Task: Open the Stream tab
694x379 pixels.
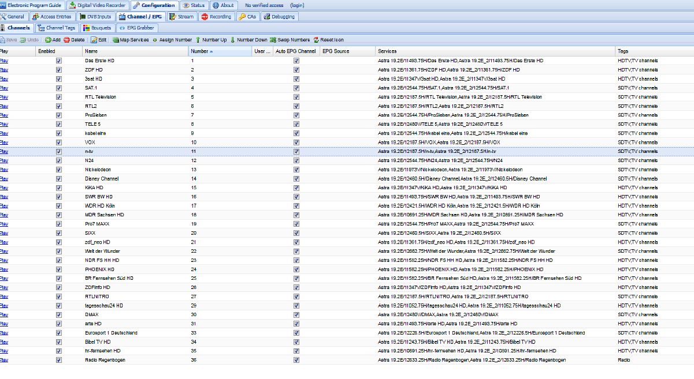Action: (182, 17)
